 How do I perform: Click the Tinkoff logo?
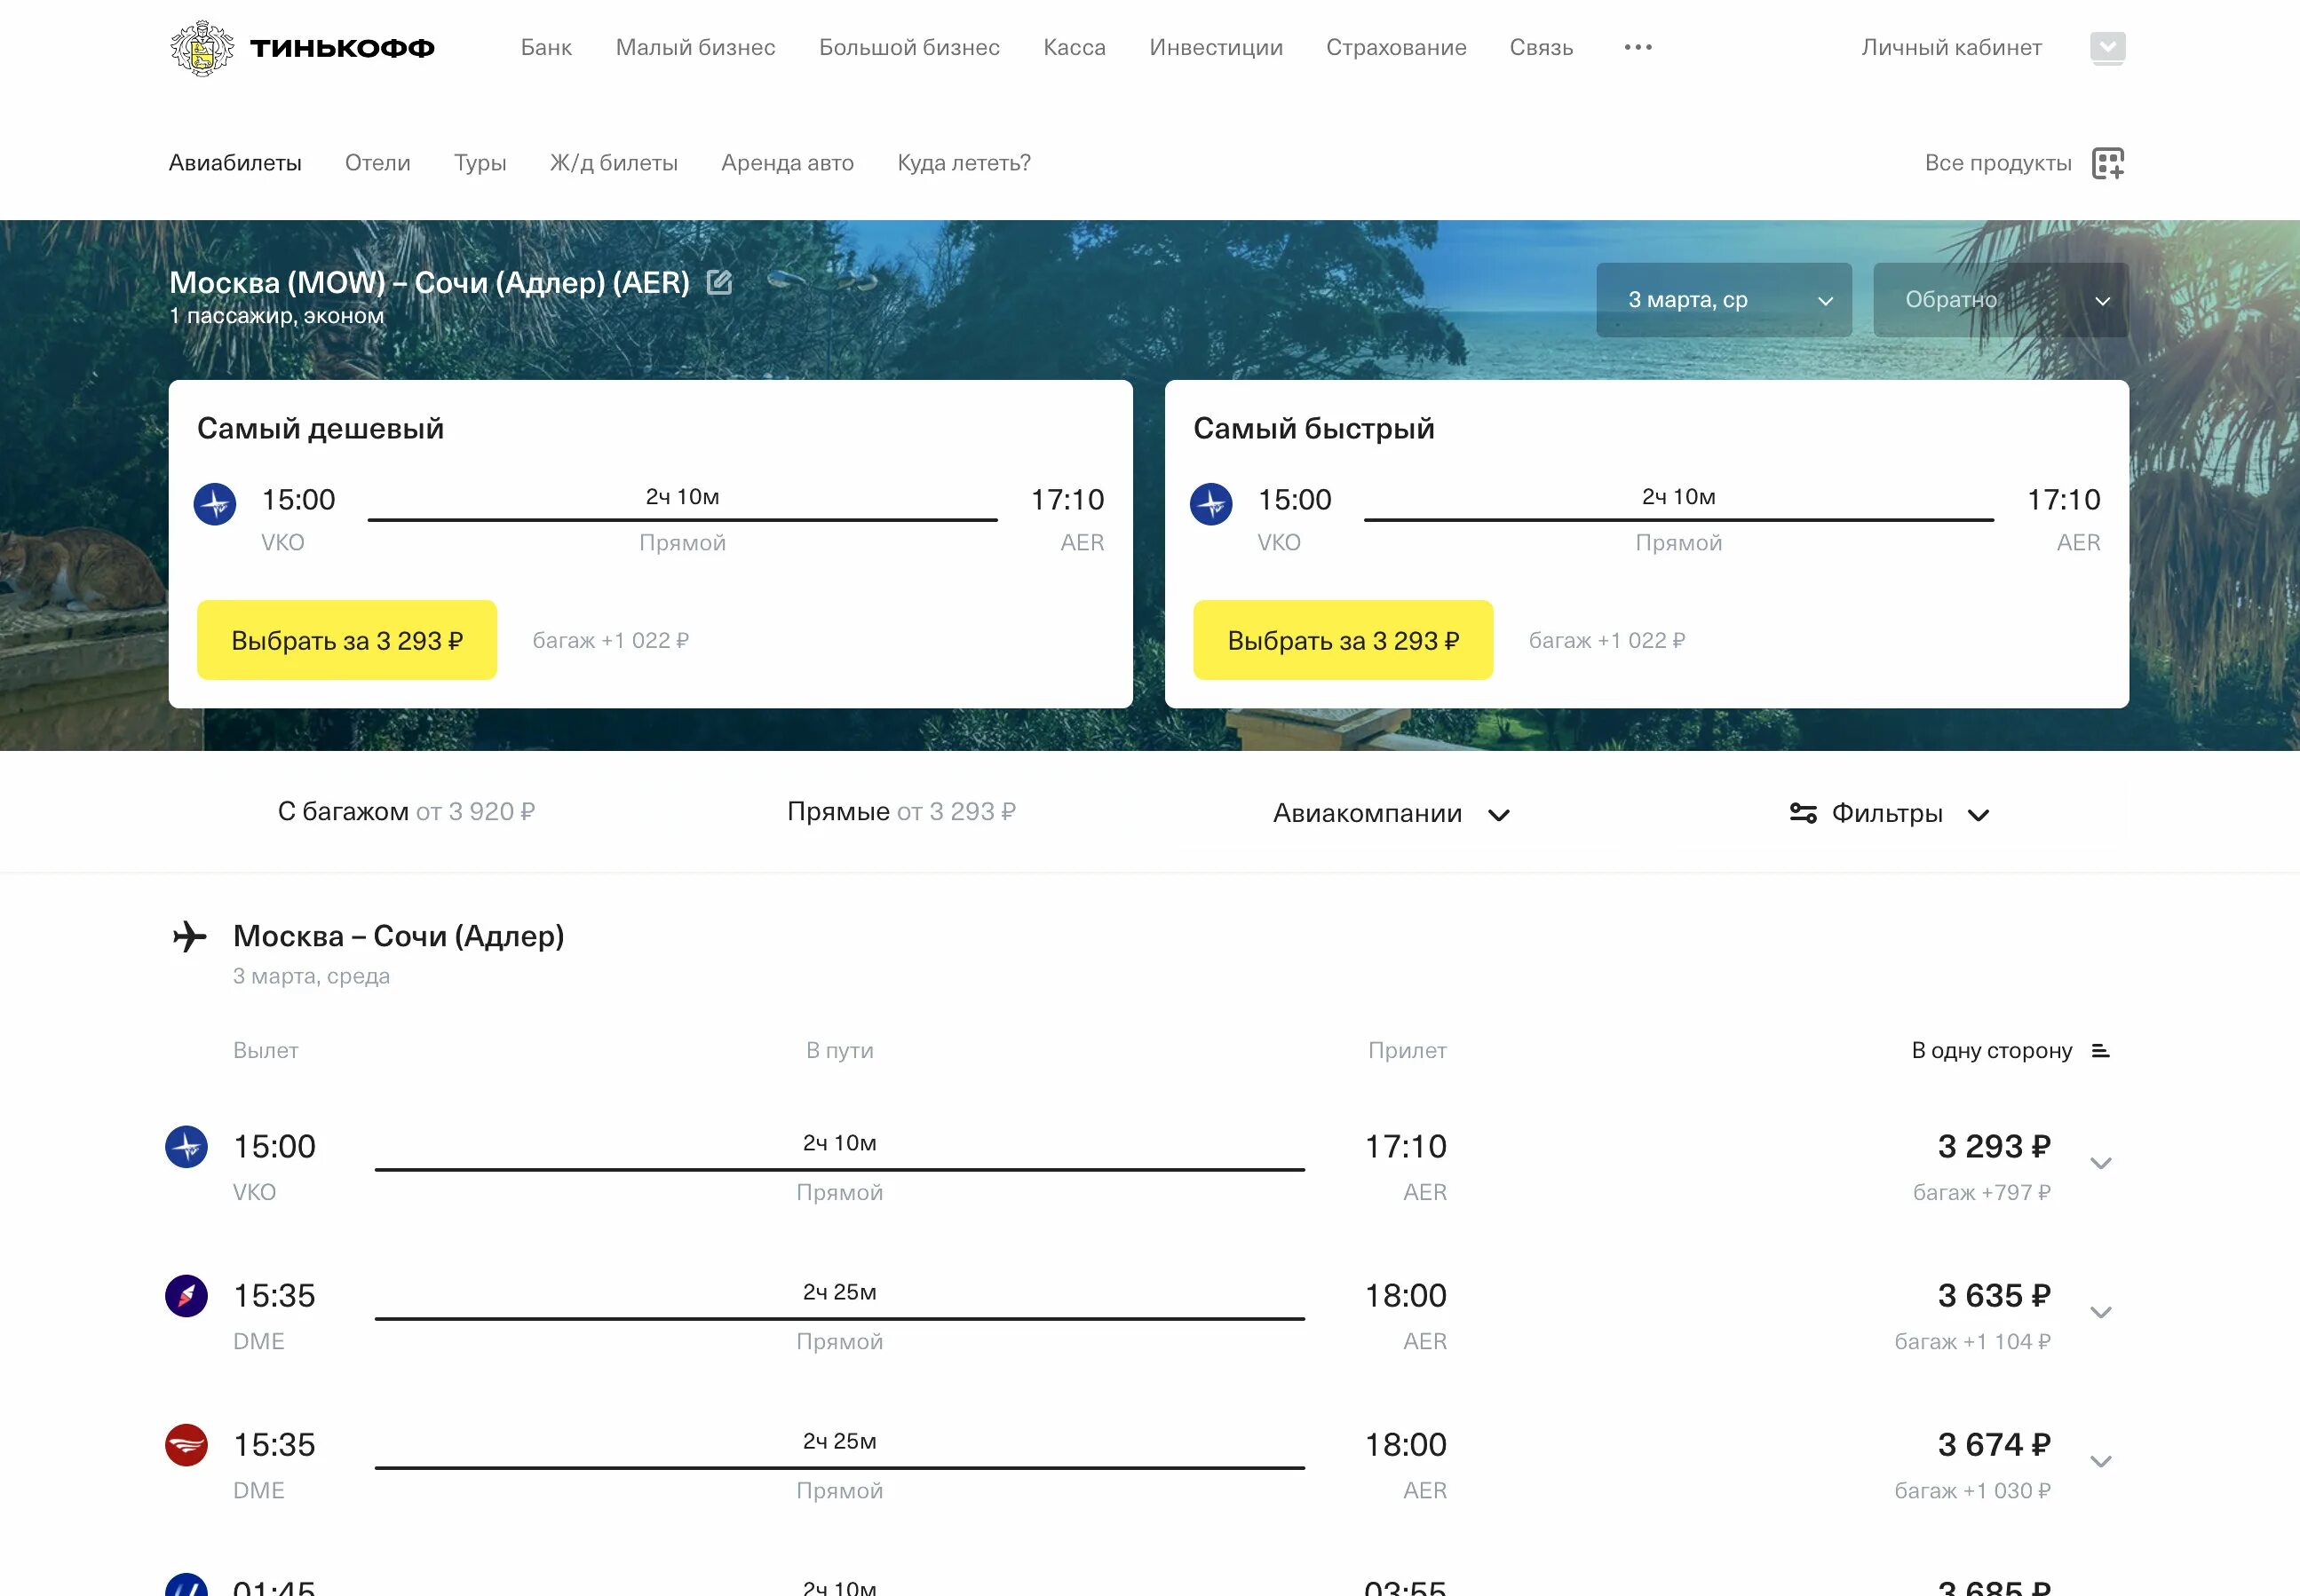[x=302, y=48]
